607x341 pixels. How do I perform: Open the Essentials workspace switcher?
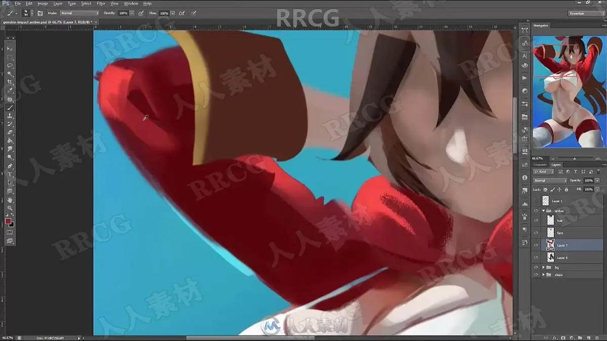tap(586, 13)
